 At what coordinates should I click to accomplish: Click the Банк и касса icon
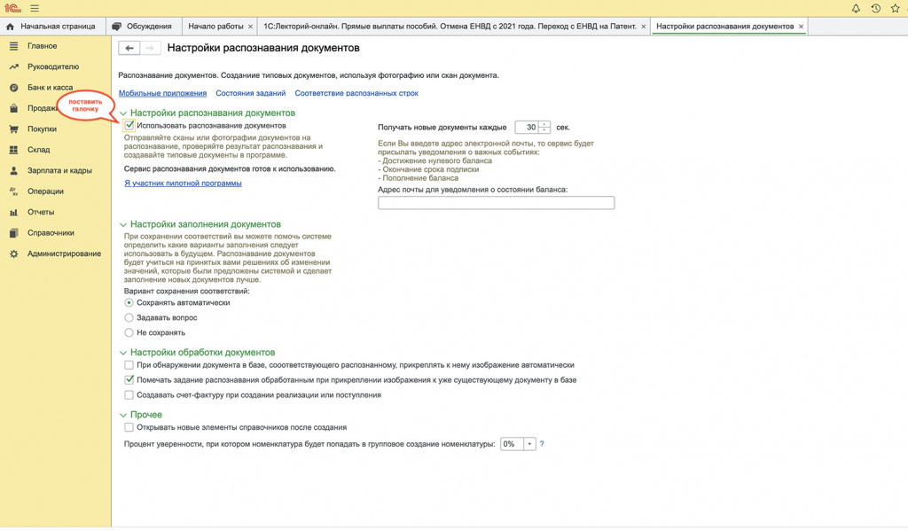14,88
